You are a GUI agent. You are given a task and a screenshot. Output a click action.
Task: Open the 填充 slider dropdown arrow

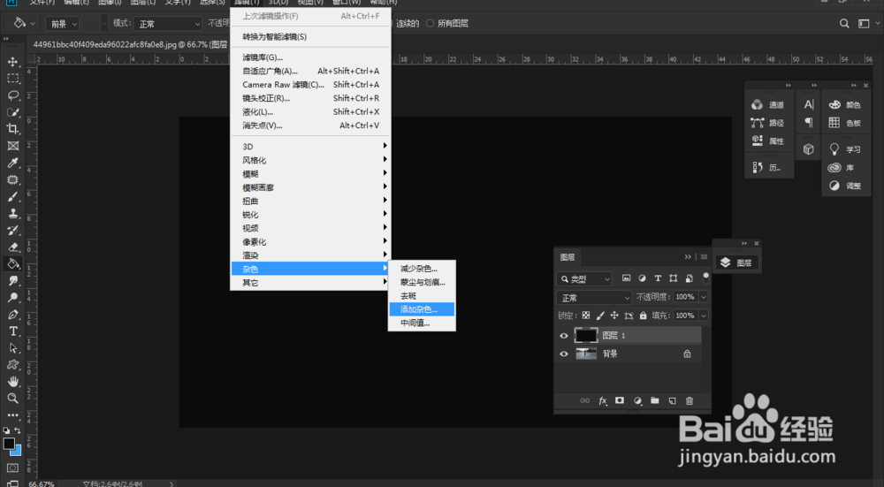703,316
